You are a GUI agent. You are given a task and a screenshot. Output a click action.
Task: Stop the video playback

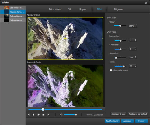point(43,115)
